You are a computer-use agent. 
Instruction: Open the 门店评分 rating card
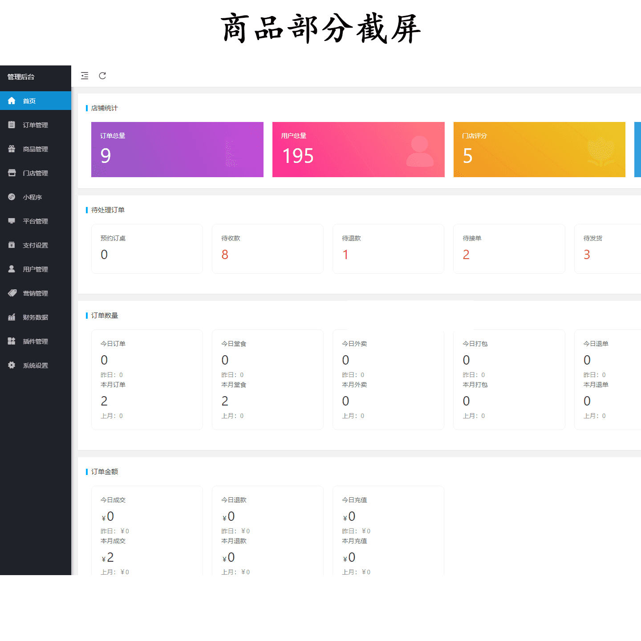click(x=539, y=150)
